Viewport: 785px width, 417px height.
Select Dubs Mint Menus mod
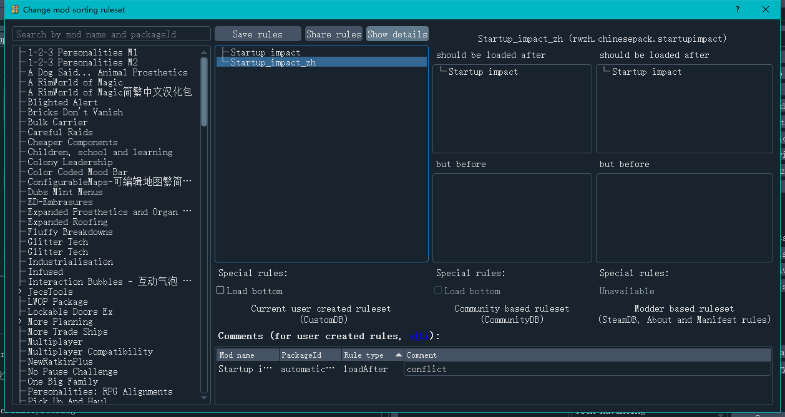click(x=65, y=192)
